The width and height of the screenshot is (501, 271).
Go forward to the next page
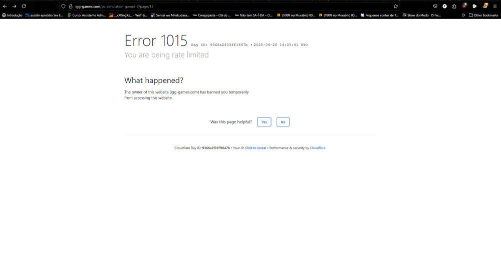[15, 6]
